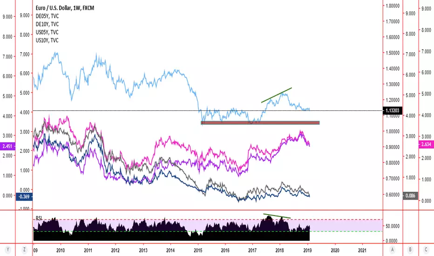Select the green trendline above EUR/USD peaks
434x256 pixels.
coord(277,95)
